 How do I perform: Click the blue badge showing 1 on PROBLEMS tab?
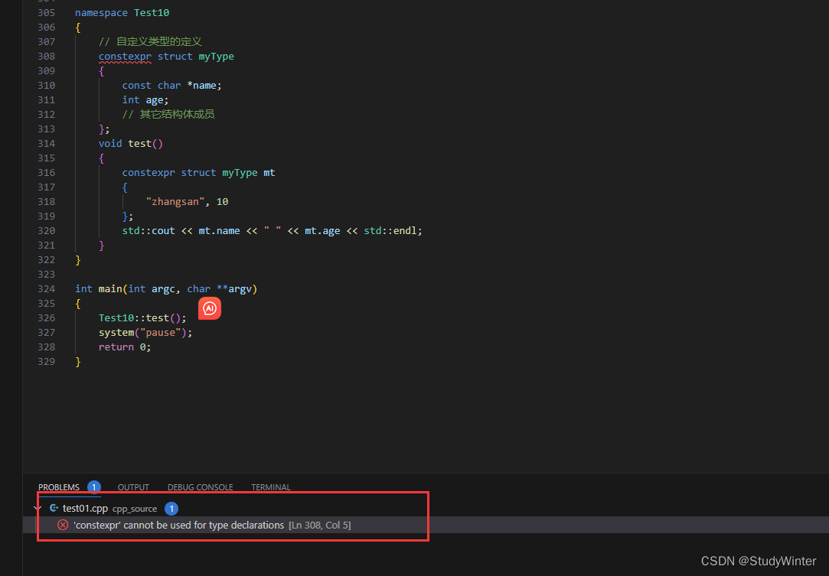tap(93, 487)
